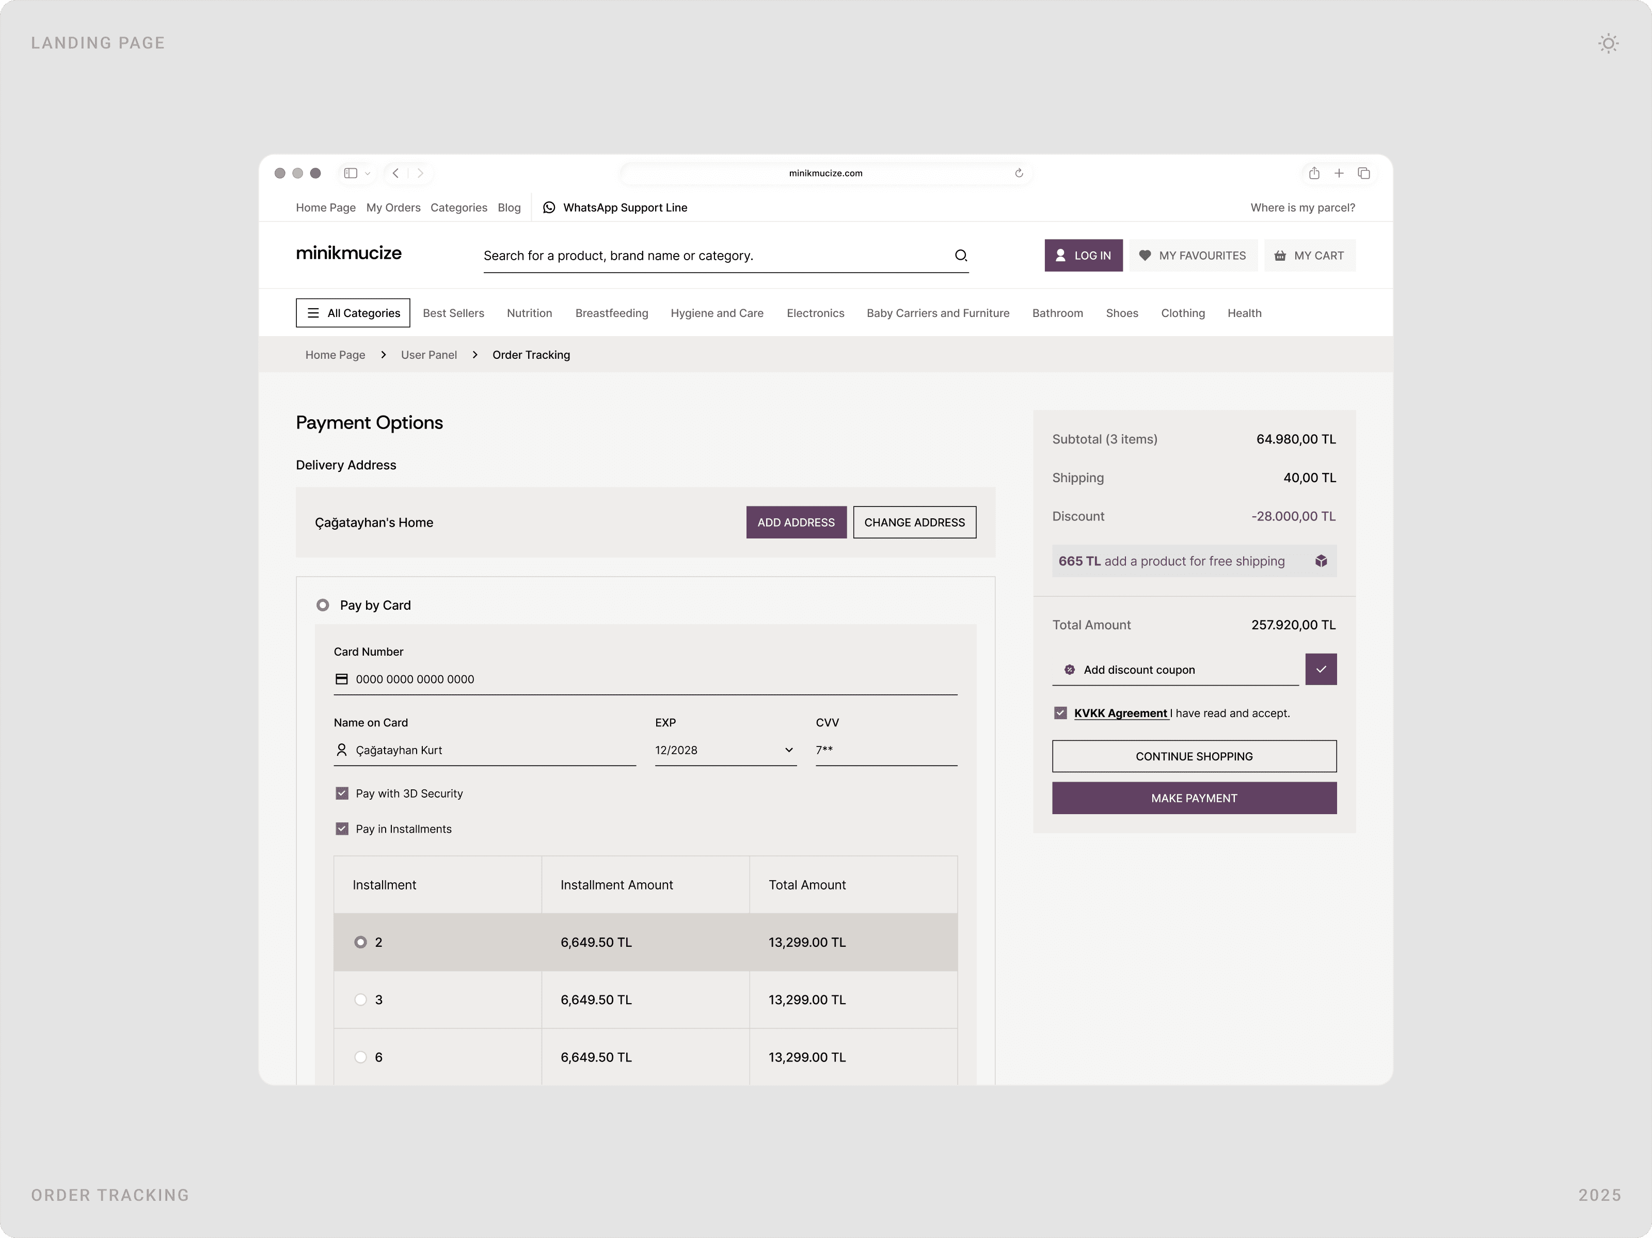Open a new browser tab with plus icon
Screen dimensions: 1652x1238
pos(1339,173)
